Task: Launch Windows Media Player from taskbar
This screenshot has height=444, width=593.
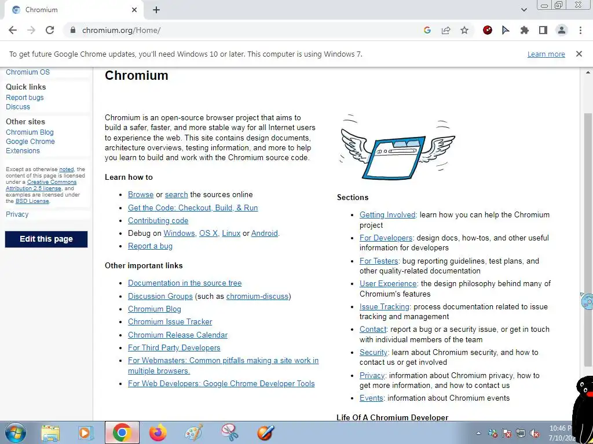Action: (86, 432)
